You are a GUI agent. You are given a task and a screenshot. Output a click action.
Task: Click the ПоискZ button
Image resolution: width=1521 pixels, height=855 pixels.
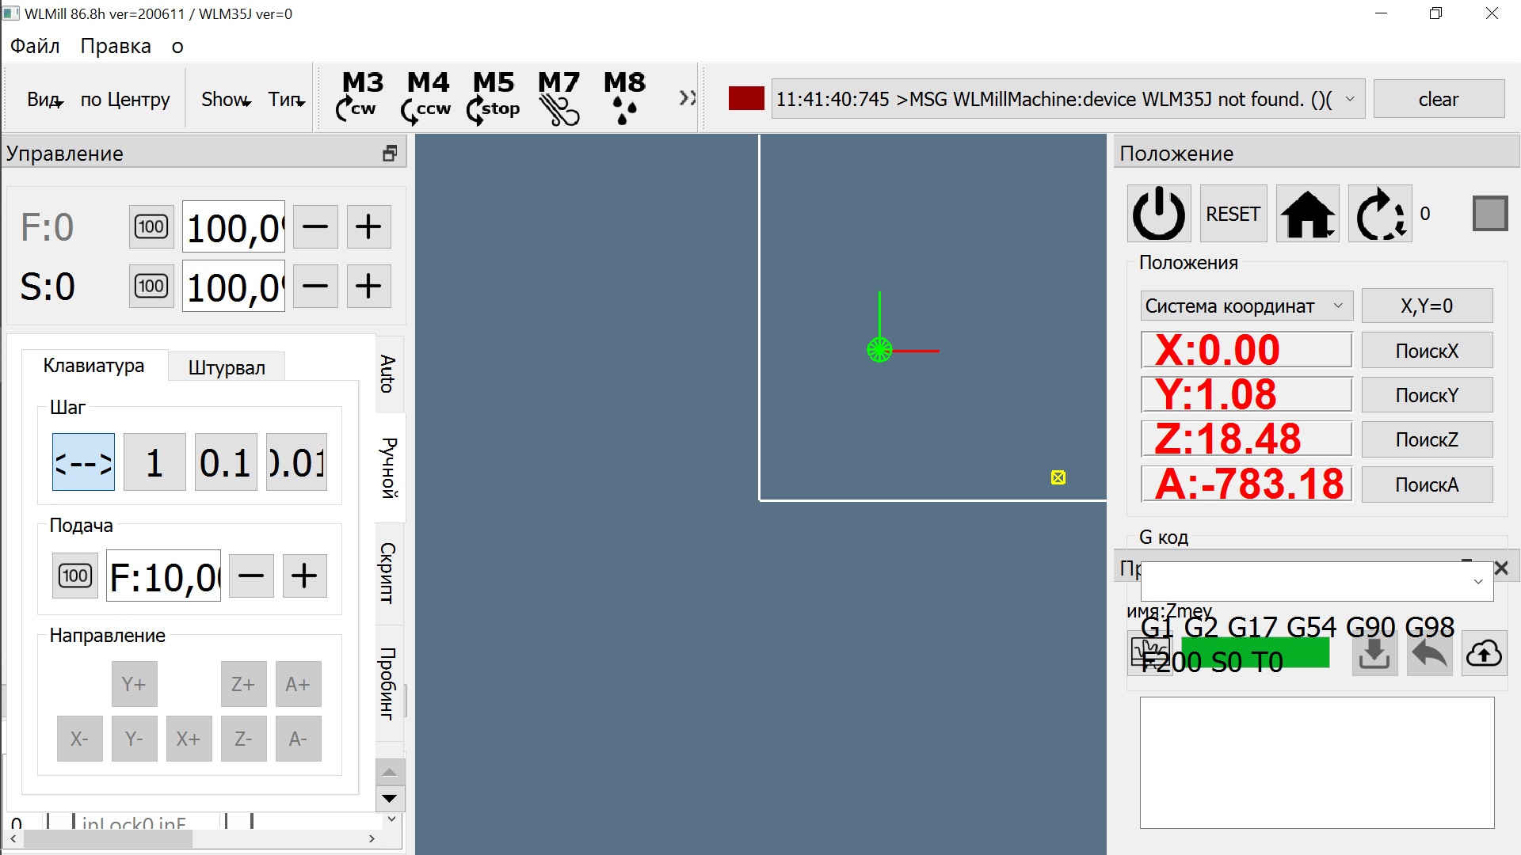click(1426, 440)
